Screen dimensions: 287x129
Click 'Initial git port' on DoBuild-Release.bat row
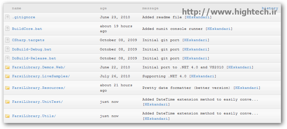tap(161, 58)
